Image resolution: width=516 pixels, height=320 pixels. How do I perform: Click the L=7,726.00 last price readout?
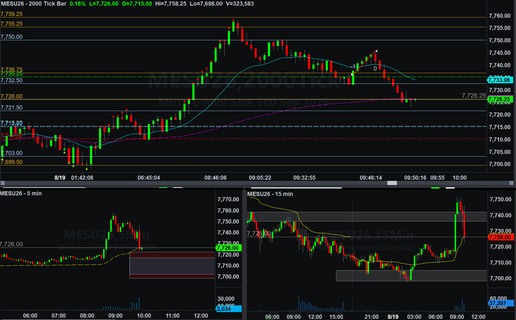pyautogui.click(x=104, y=4)
